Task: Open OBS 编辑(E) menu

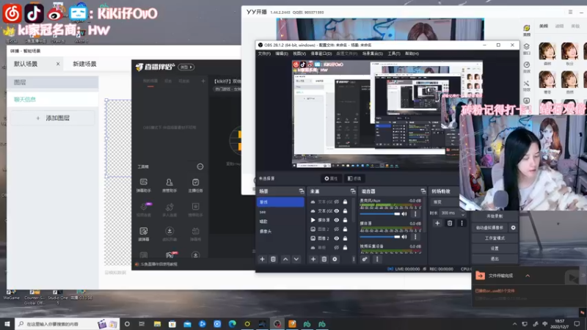Action: [282, 54]
